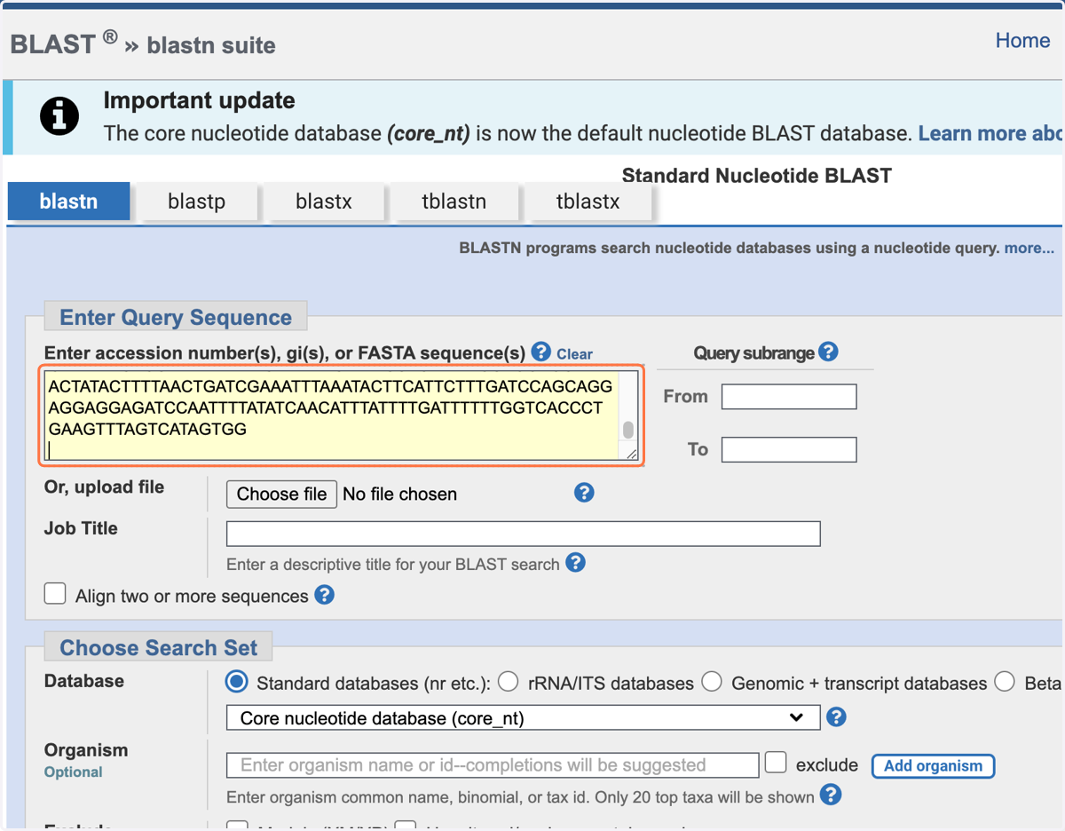Select Standard databases radio button

click(x=236, y=682)
